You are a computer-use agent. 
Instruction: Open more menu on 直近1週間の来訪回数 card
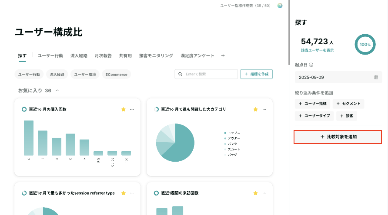coord(264,193)
